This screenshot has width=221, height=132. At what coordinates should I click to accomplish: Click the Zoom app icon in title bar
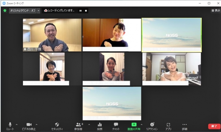[4, 3]
